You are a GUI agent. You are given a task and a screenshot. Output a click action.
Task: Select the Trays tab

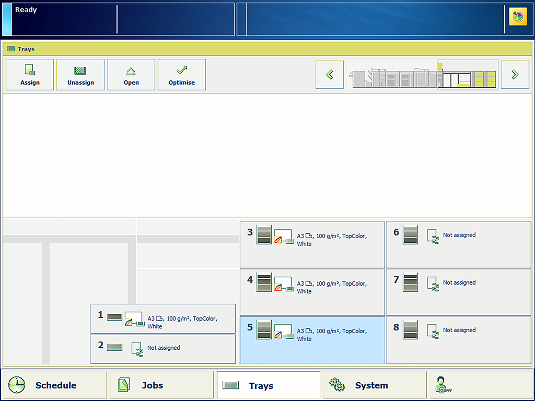point(268,385)
